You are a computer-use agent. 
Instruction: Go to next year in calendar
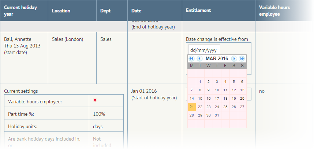242,58
